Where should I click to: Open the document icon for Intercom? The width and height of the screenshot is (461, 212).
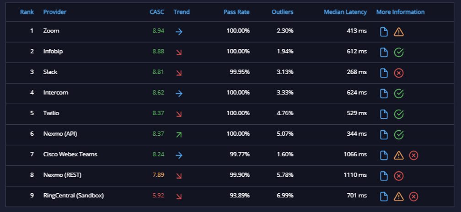(x=384, y=93)
